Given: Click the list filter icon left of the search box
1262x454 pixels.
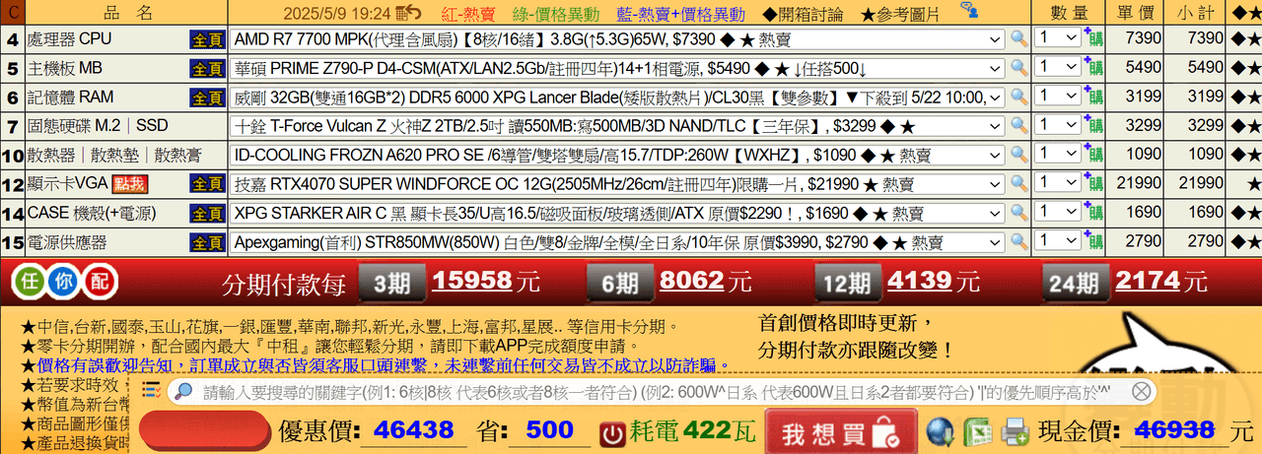Looking at the screenshot, I should click(x=151, y=391).
